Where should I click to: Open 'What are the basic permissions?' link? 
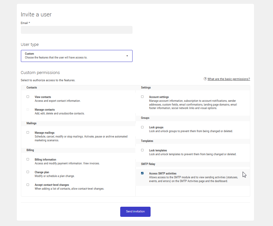pyautogui.click(x=228, y=79)
